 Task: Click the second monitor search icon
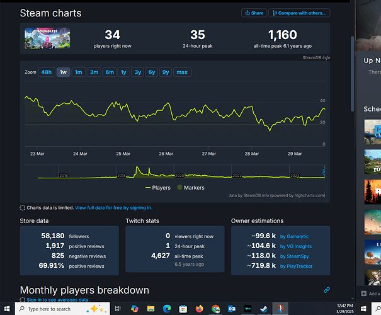coord(378,309)
